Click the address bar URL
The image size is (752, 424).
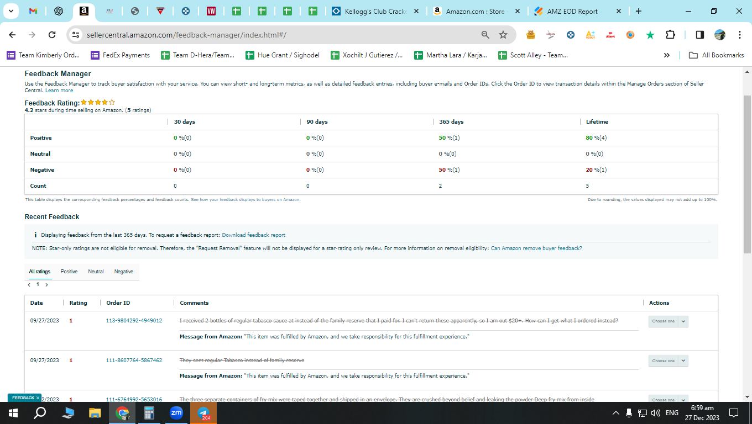[186, 35]
